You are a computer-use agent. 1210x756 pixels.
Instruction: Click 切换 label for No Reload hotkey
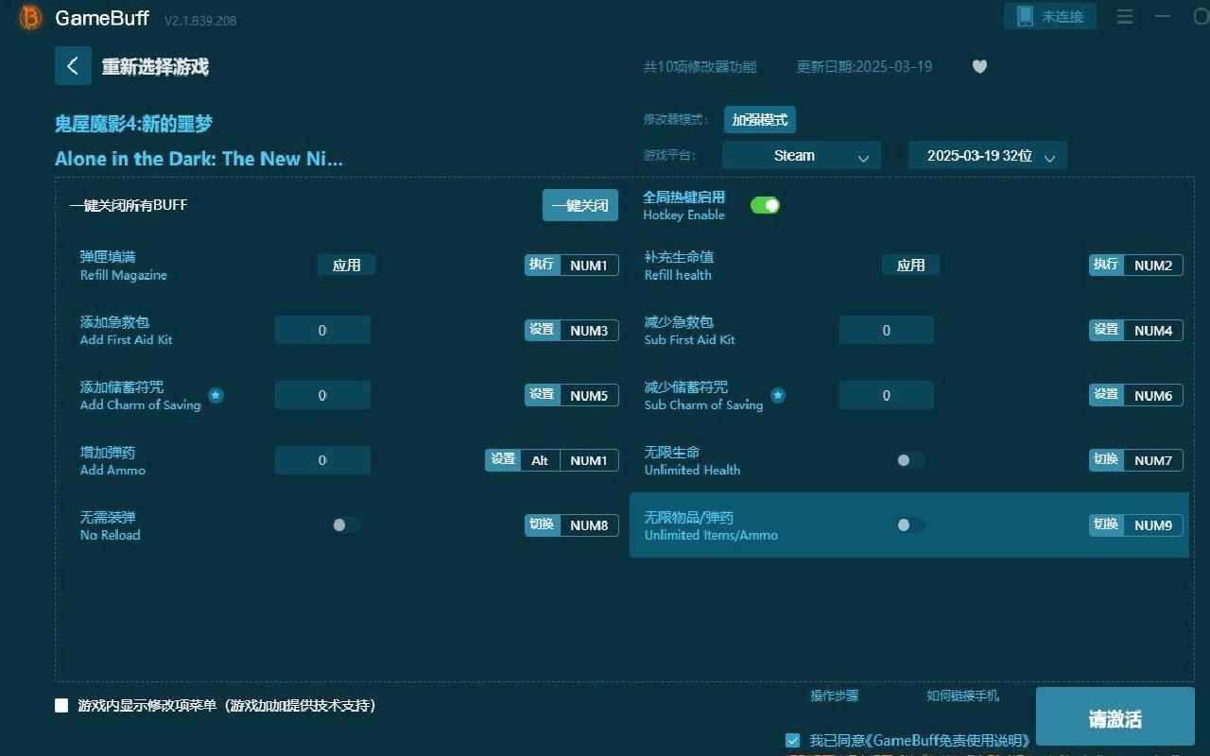(x=542, y=524)
